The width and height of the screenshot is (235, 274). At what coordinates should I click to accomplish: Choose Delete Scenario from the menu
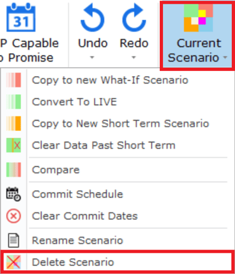pyautogui.click(x=73, y=262)
